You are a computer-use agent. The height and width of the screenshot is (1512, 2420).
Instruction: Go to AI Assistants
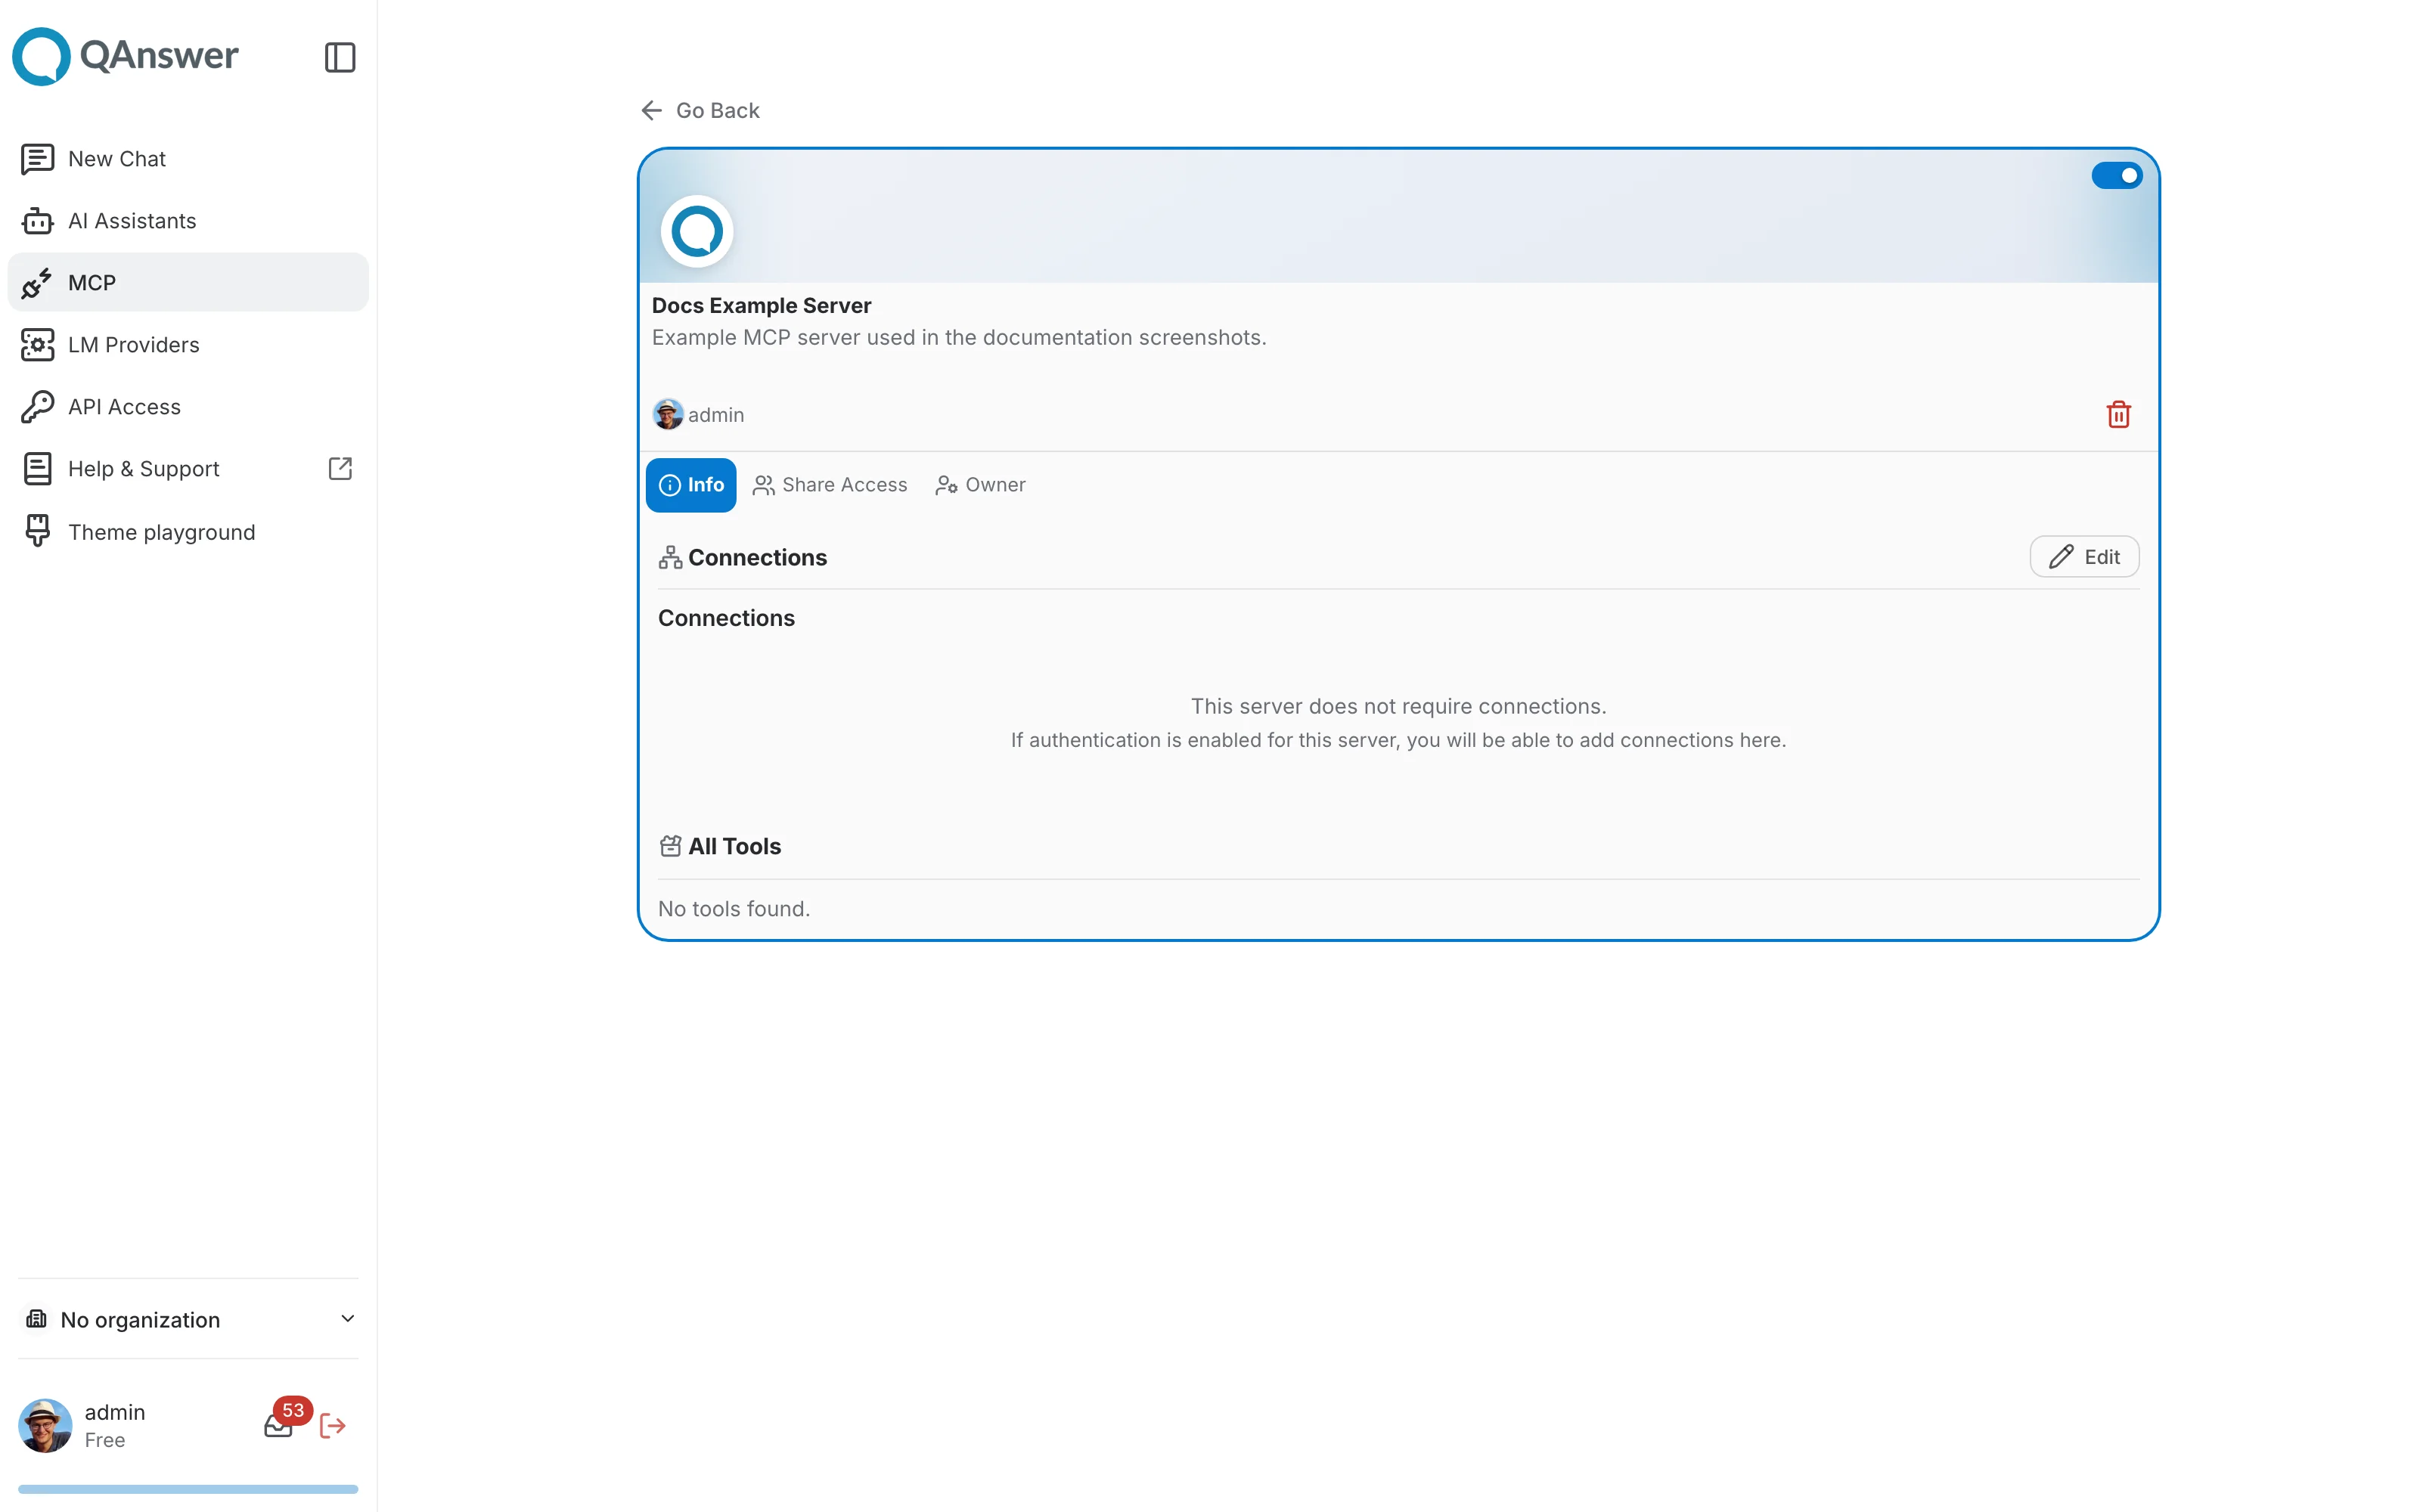pyautogui.click(x=188, y=221)
